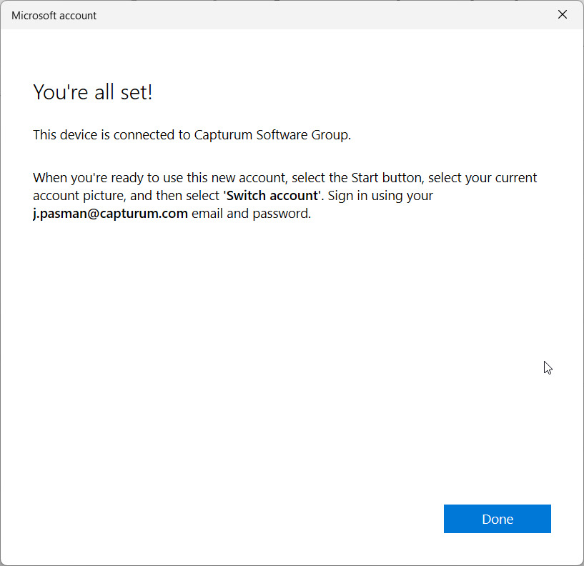Image resolution: width=584 pixels, height=566 pixels.
Task: Click the bold 'Switch account' text
Action: point(271,196)
